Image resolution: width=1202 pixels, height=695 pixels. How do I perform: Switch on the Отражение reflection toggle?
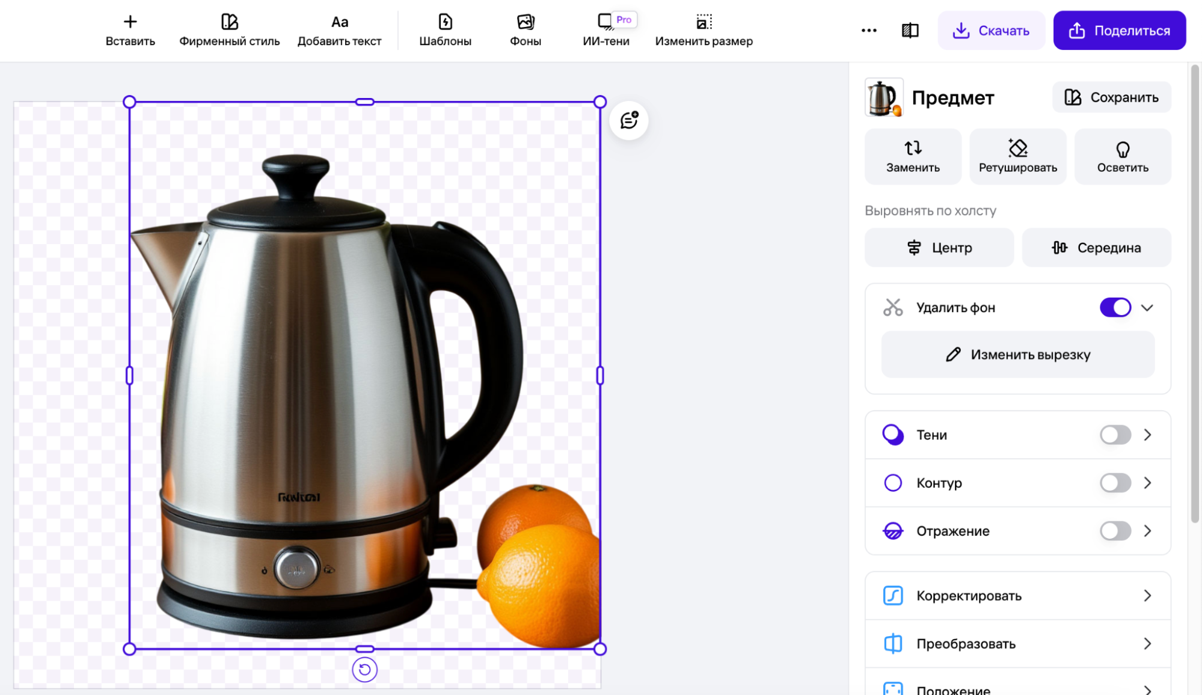(x=1115, y=531)
